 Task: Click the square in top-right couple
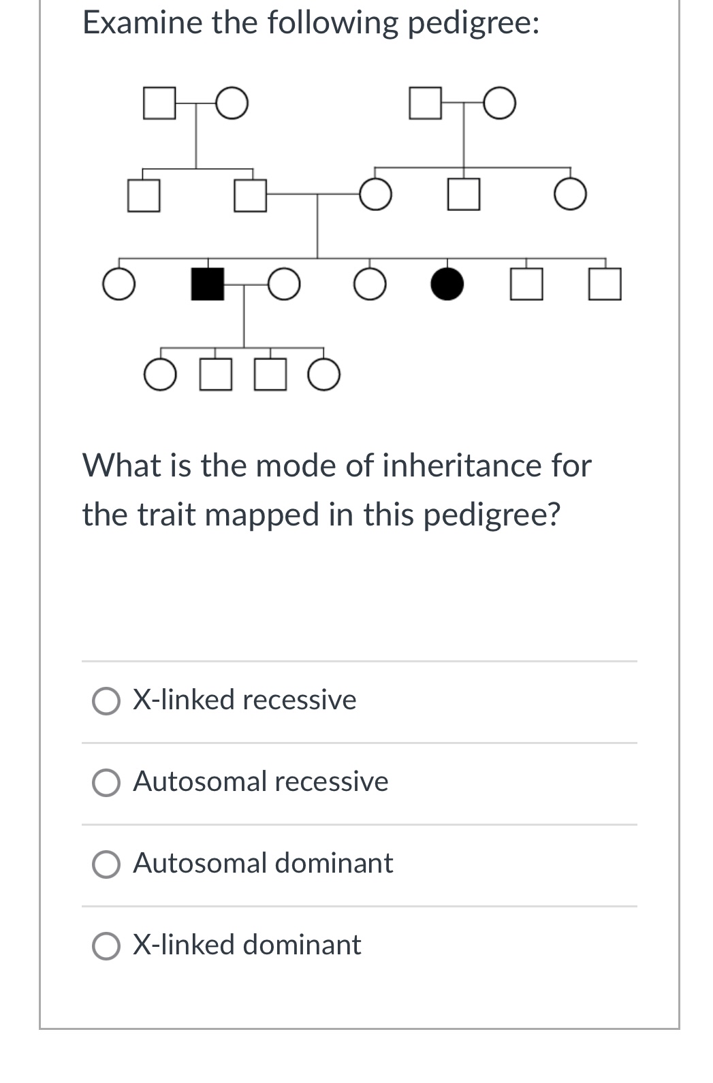(424, 103)
